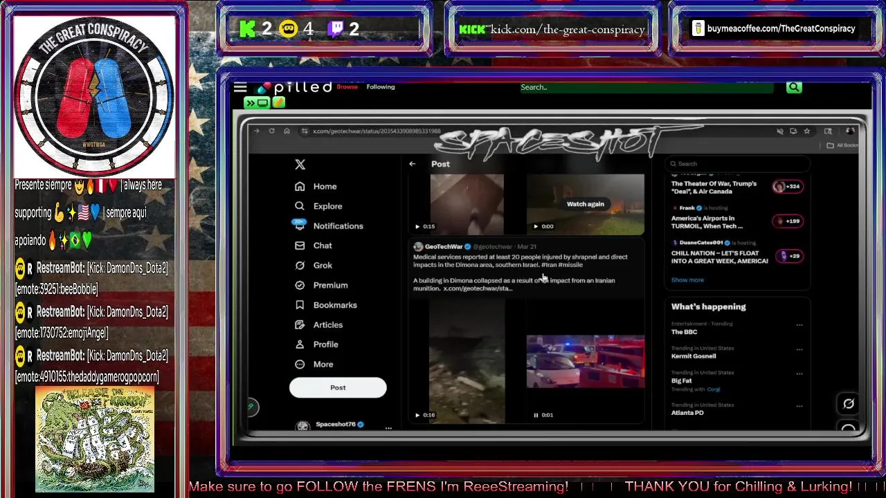Open The BBC trending topic
886x498 pixels.
tap(684, 332)
